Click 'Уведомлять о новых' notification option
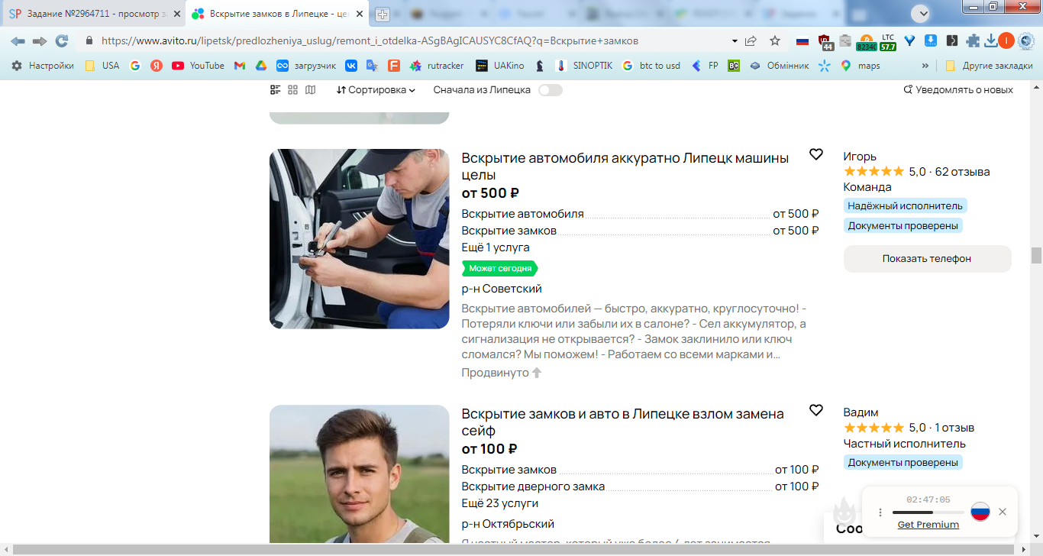The height and width of the screenshot is (556, 1043). [958, 90]
